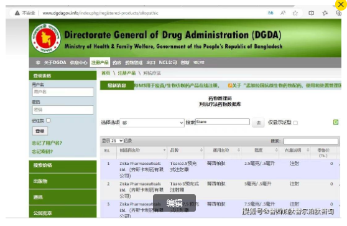Click row 1 Ziska Pharmaceuticals manufacturer cell
The height and width of the screenshot is (226, 347).
[x=142, y=170]
